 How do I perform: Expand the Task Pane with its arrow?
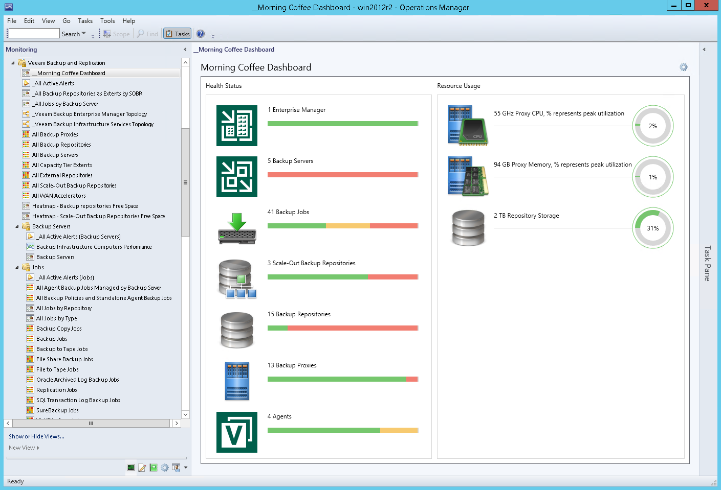(x=704, y=50)
